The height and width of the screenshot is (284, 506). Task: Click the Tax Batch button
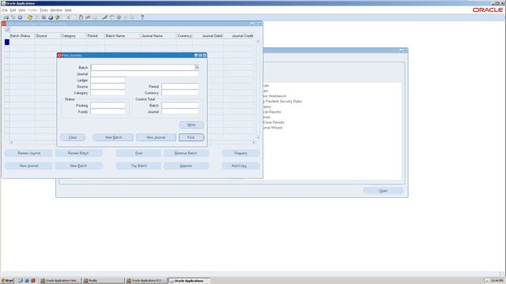pos(139,166)
